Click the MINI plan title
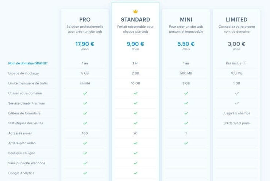The height and width of the screenshot is (181, 270). (x=186, y=20)
